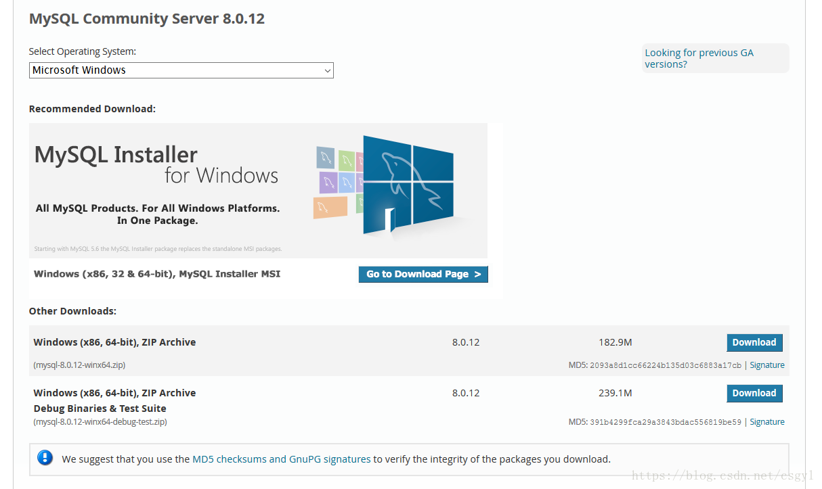The height and width of the screenshot is (489, 822).
Task: Open Signature link for mysql-8.0.12-winx64.zip
Action: tap(767, 365)
